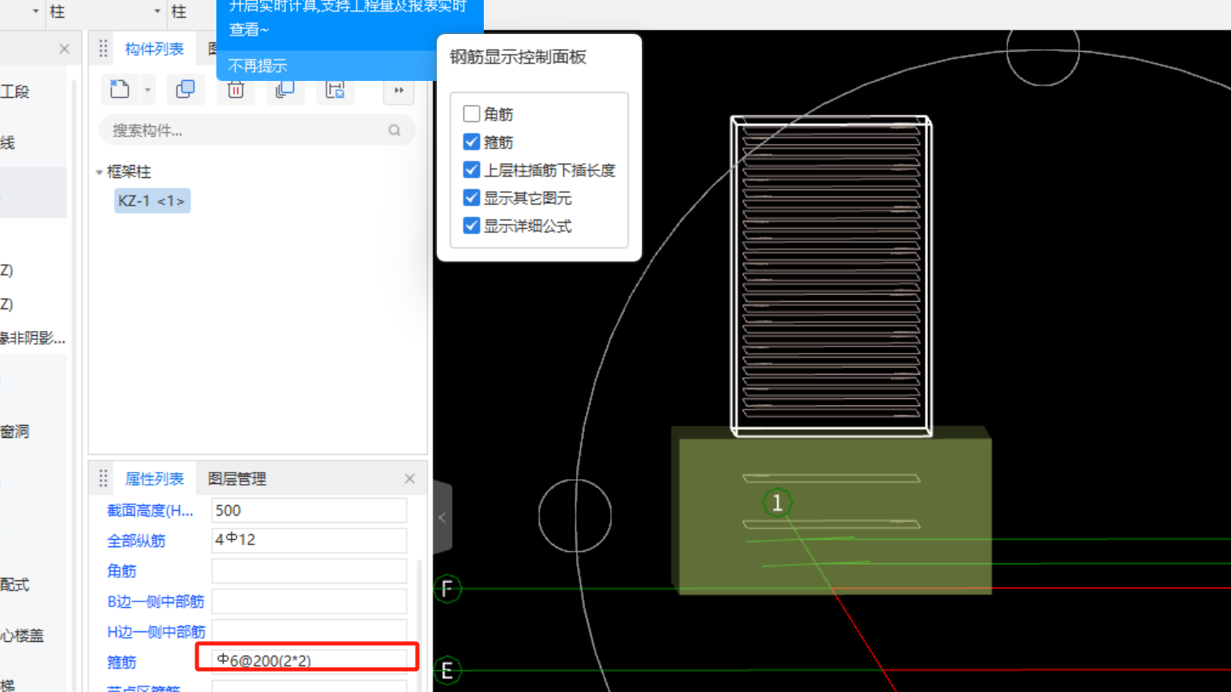Click 工段 in the left navigation
Image resolution: width=1231 pixels, height=692 pixels.
[x=15, y=91]
